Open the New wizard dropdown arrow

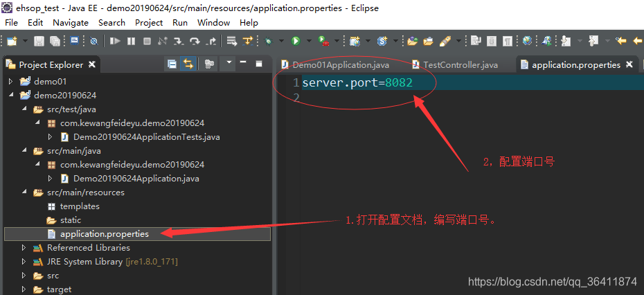tap(25, 41)
